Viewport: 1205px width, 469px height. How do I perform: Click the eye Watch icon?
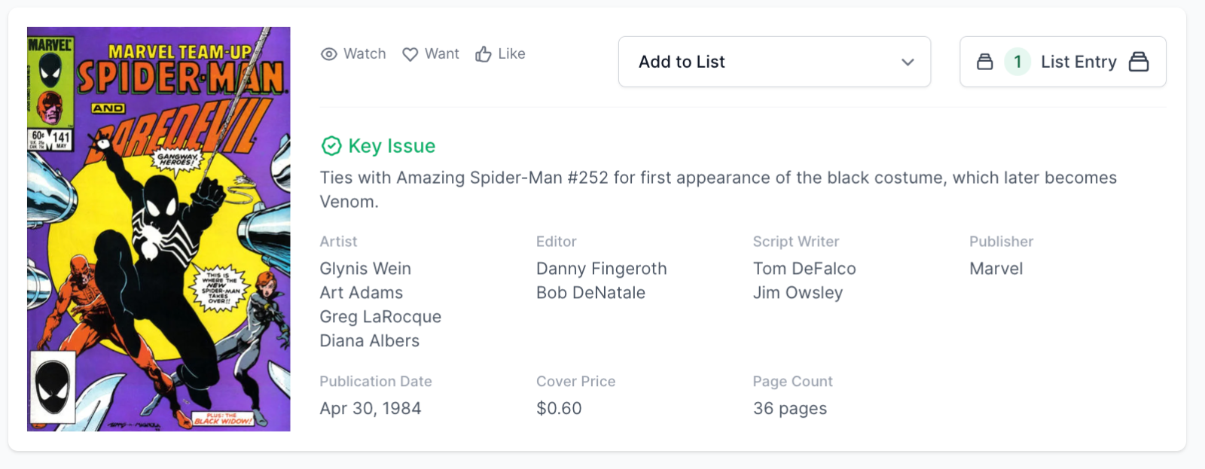328,54
